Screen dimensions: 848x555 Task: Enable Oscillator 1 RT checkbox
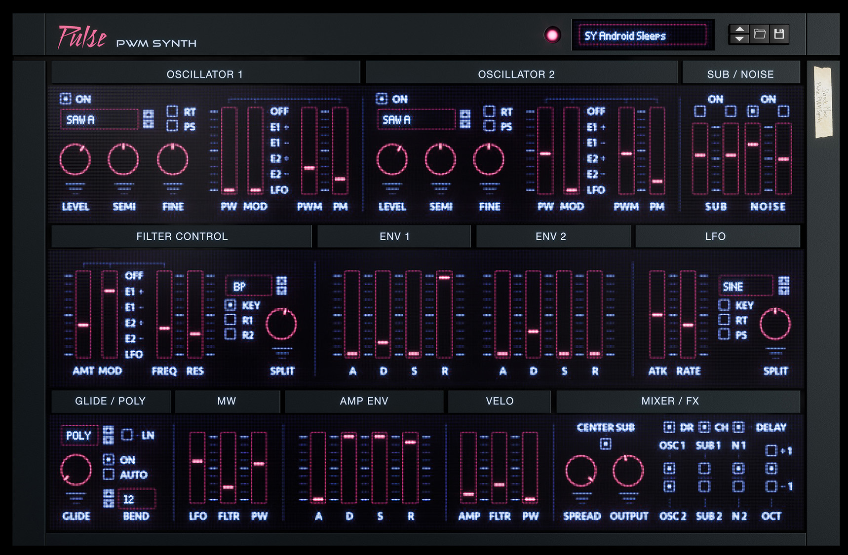[x=172, y=111]
